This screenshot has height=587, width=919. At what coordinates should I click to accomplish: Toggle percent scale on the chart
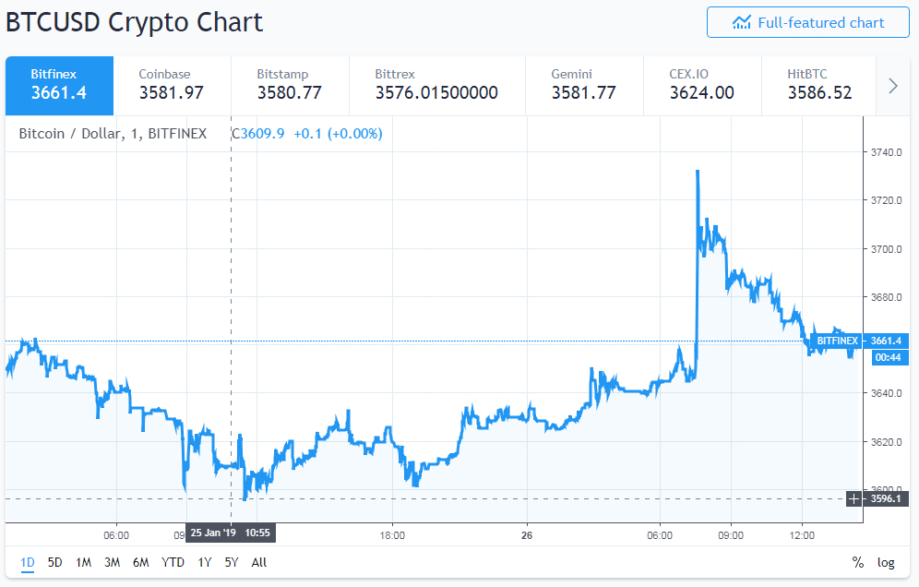tap(858, 562)
